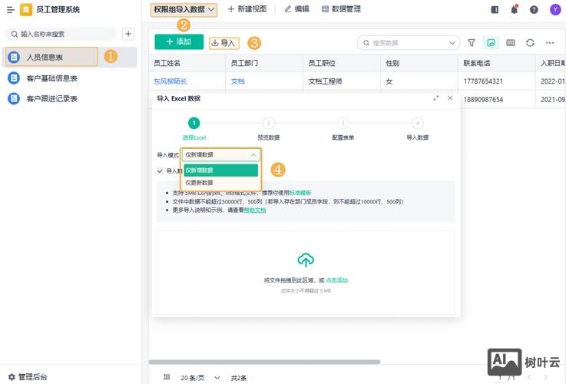Open 数据管理
Screen dimensions: 566x384
[341, 9]
